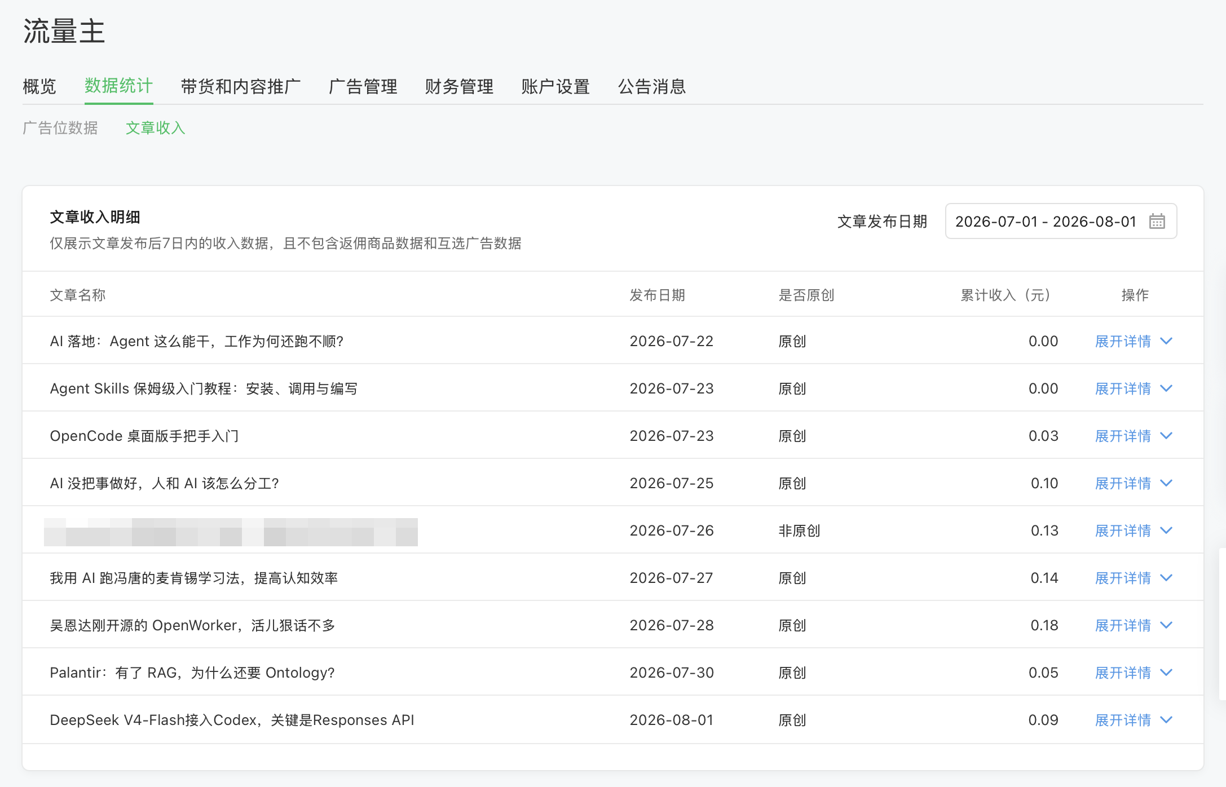Click title 我用 AI 跑冯唐的麦肯锡学习法

(194, 578)
